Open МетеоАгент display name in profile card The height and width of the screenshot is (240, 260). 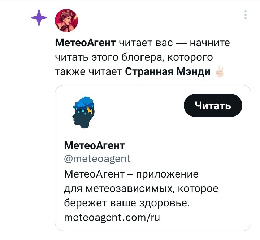tap(94, 145)
